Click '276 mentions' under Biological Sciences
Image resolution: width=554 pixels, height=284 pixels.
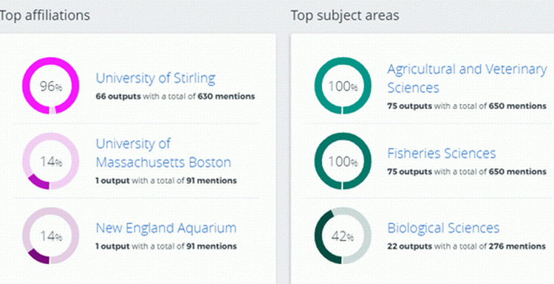pyautogui.click(x=517, y=246)
